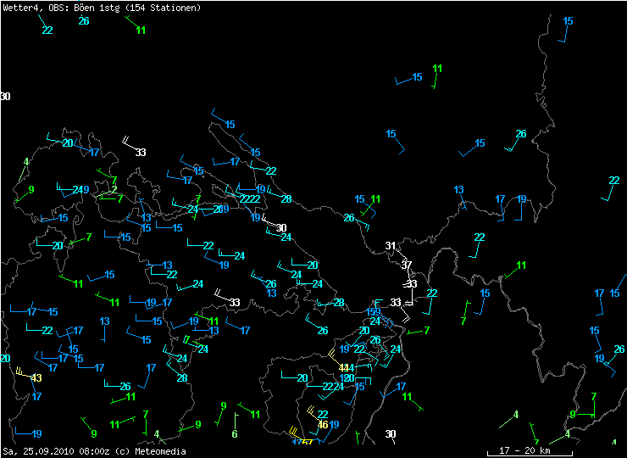Click the Wetter4 title label

[x=19, y=8]
